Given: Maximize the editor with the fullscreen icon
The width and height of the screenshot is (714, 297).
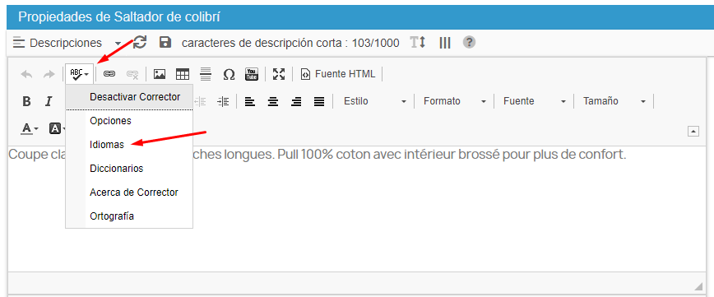Looking at the screenshot, I should (279, 74).
